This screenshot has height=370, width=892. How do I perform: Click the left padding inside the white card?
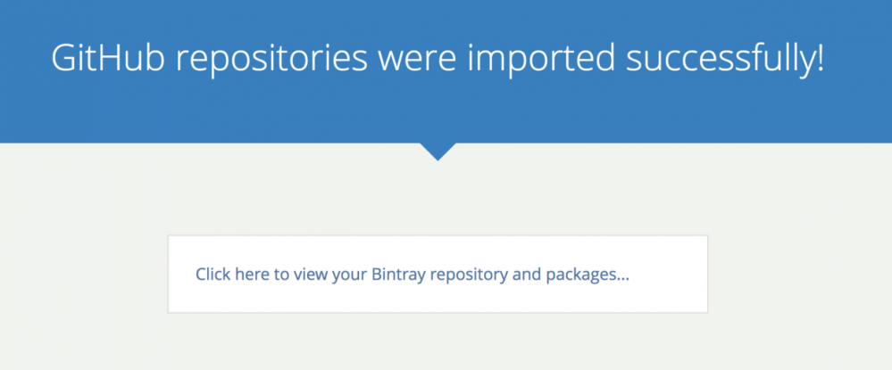pos(181,275)
